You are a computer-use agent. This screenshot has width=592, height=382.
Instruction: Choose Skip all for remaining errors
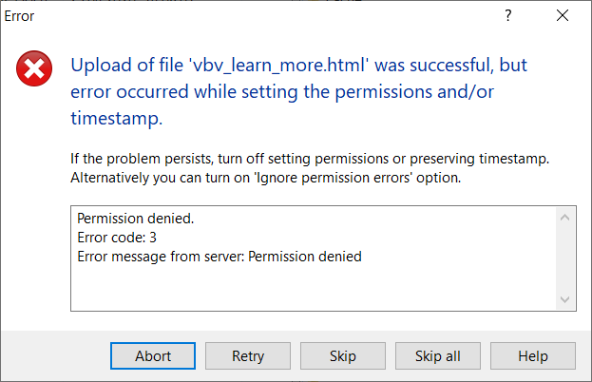(x=438, y=356)
